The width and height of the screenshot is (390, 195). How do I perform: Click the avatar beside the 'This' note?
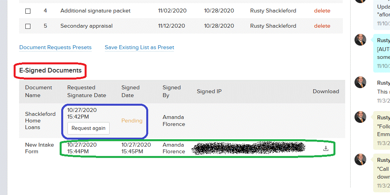[x=360, y=82]
